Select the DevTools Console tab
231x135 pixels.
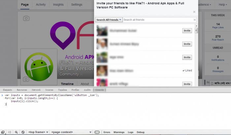(x=99, y=90)
